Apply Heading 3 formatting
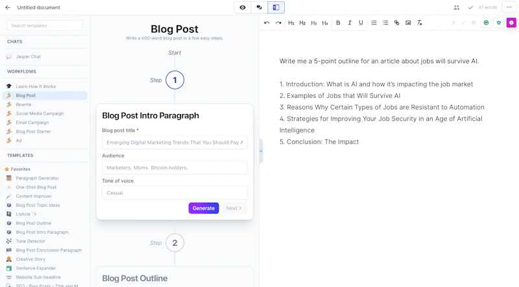 (314, 23)
